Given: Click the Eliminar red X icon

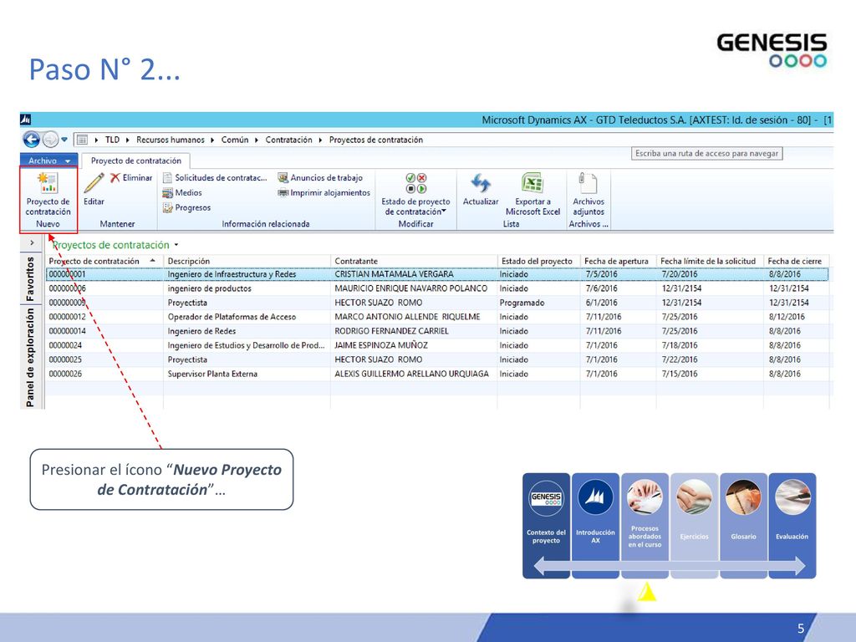Looking at the screenshot, I should coord(115,177).
